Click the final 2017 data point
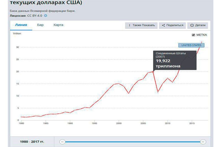This screenshot has width=221, height=147. click(202, 42)
